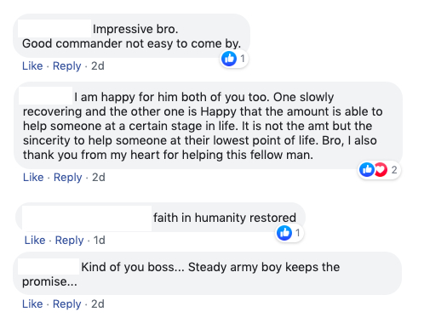This screenshot has height=329, width=424.
Task: Reply to the 'Good commander' comment
Action: pos(67,66)
